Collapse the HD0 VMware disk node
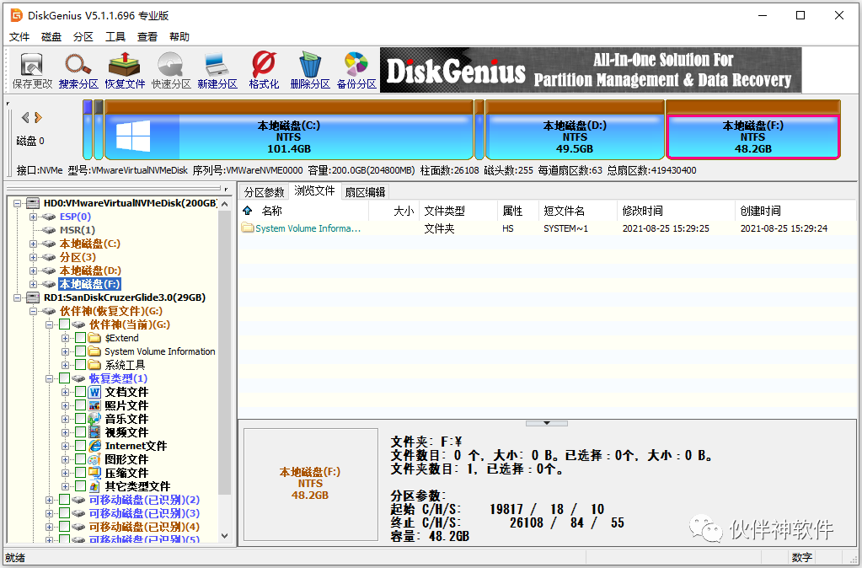 [17, 203]
